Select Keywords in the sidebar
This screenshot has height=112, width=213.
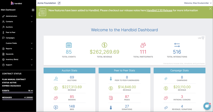click(10, 54)
